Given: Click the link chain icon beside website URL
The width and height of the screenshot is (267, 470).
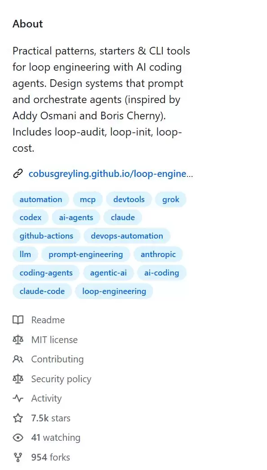Looking at the screenshot, I should click(18, 174).
